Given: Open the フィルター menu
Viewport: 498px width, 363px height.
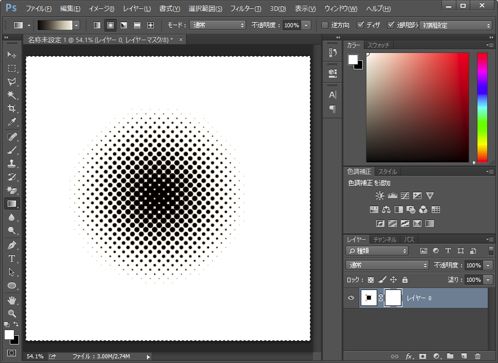Looking at the screenshot, I should 245,9.
